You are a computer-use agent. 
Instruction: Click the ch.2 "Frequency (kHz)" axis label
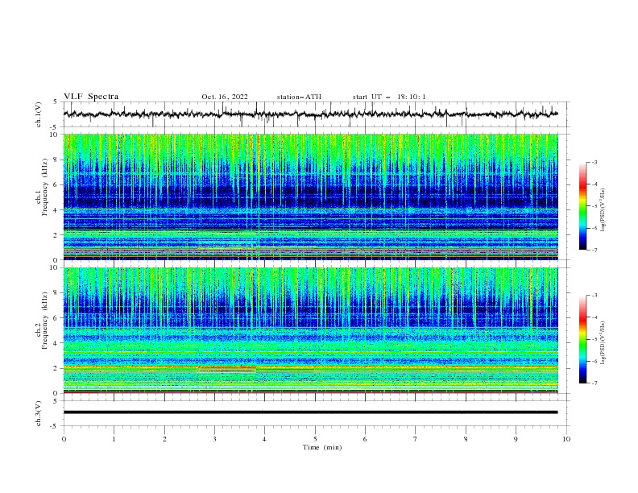tap(45, 320)
